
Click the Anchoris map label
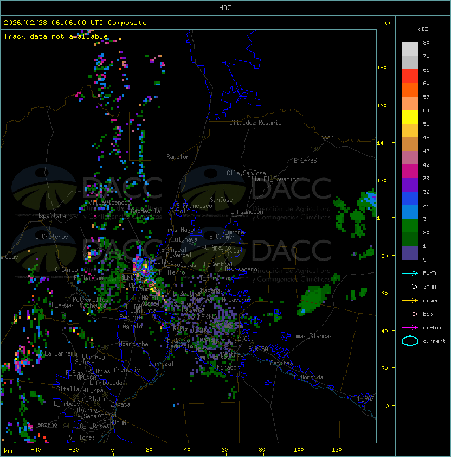(127, 370)
